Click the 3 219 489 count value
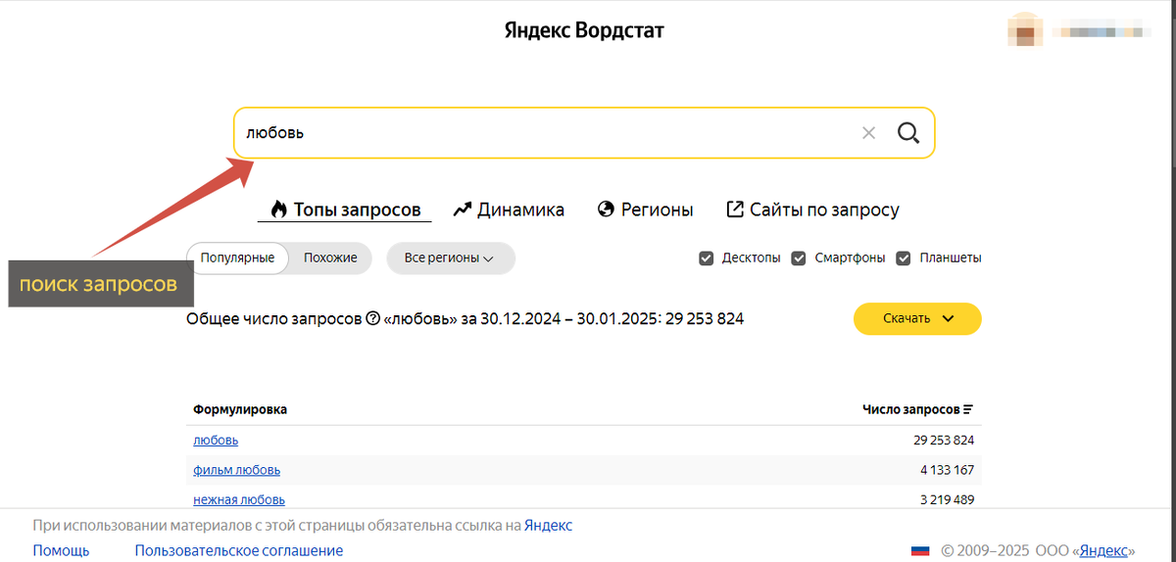The image size is (1176, 562). coord(947,499)
